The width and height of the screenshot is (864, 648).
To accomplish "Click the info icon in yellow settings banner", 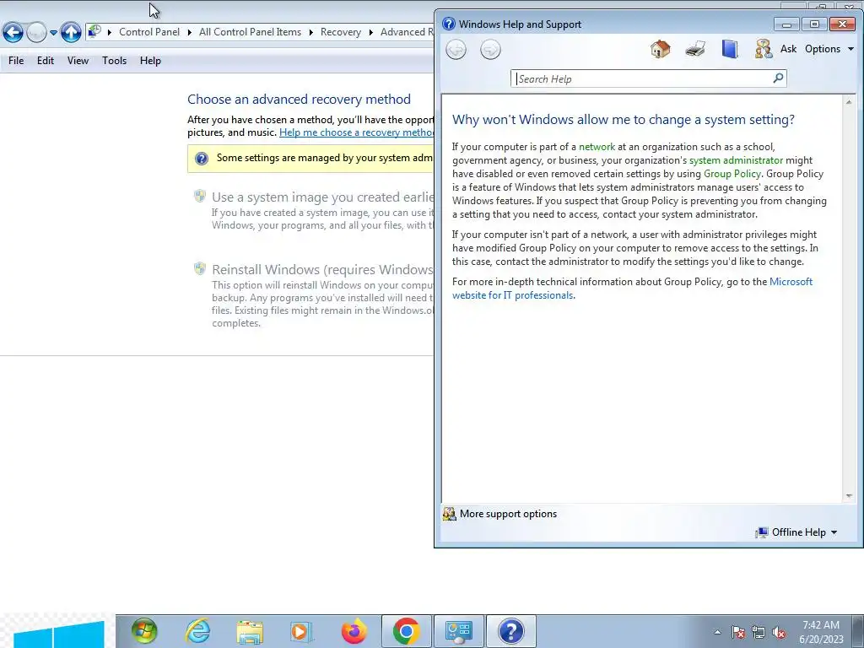I will (x=202, y=159).
